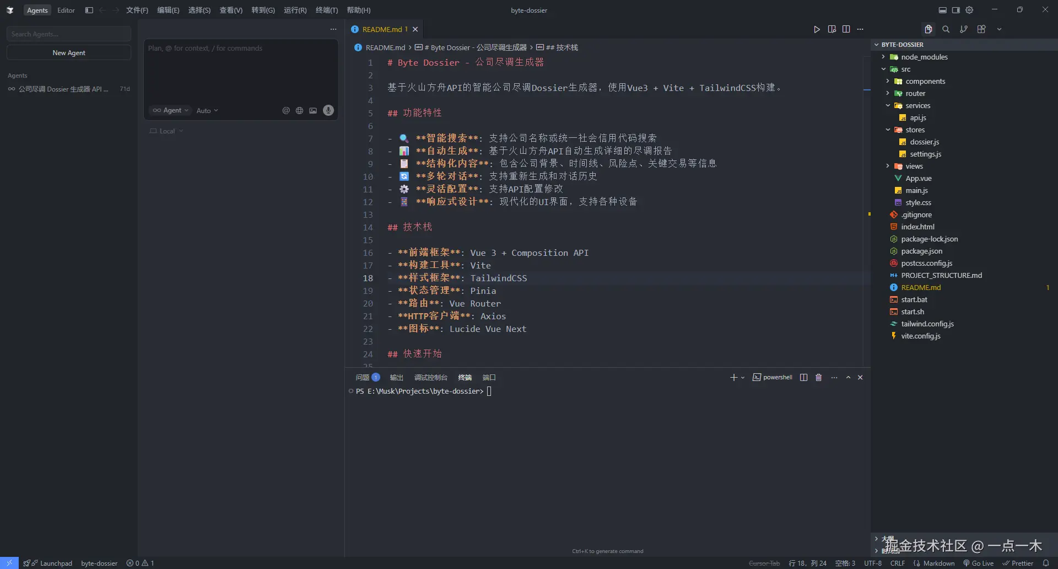This screenshot has width=1058, height=569.
Task: Toggle the agents sidebar layout icon
Action: (89, 10)
